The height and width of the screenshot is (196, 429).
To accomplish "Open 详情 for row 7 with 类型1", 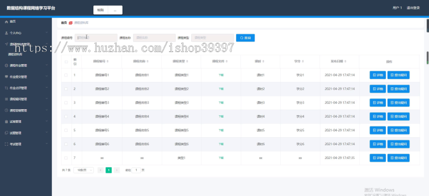I will [378, 158].
